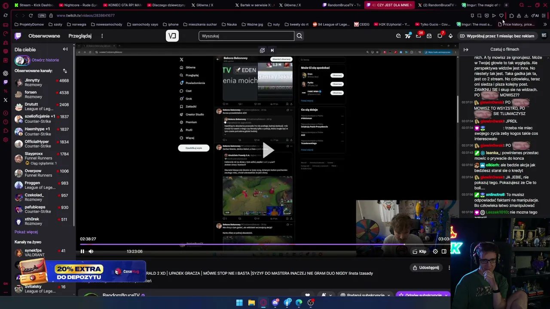Open whispers icon with the 7 badge
This screenshot has height=309, width=550.
coord(440,36)
